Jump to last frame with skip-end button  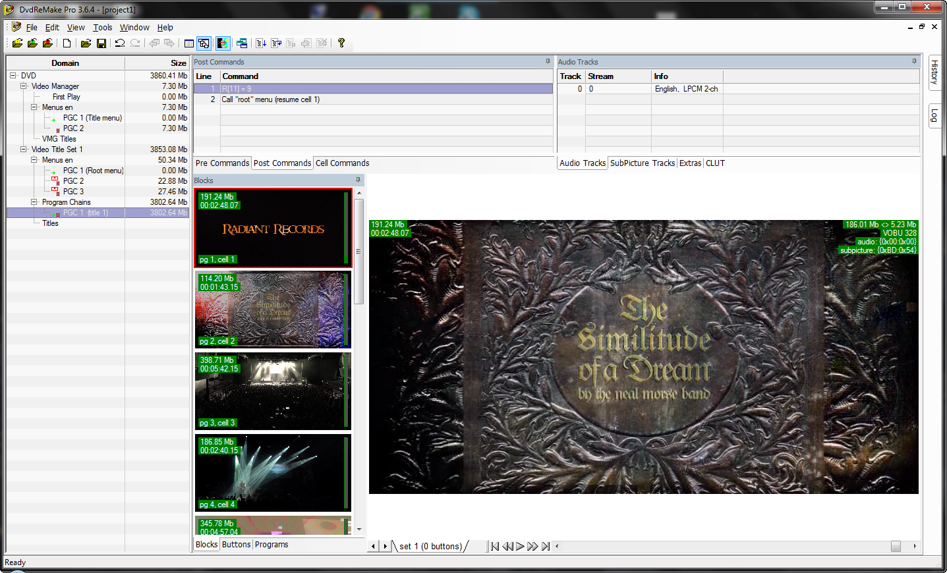(546, 546)
